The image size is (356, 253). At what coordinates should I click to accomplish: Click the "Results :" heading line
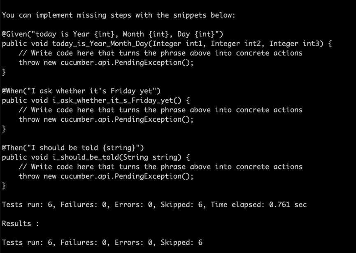pos(16,223)
